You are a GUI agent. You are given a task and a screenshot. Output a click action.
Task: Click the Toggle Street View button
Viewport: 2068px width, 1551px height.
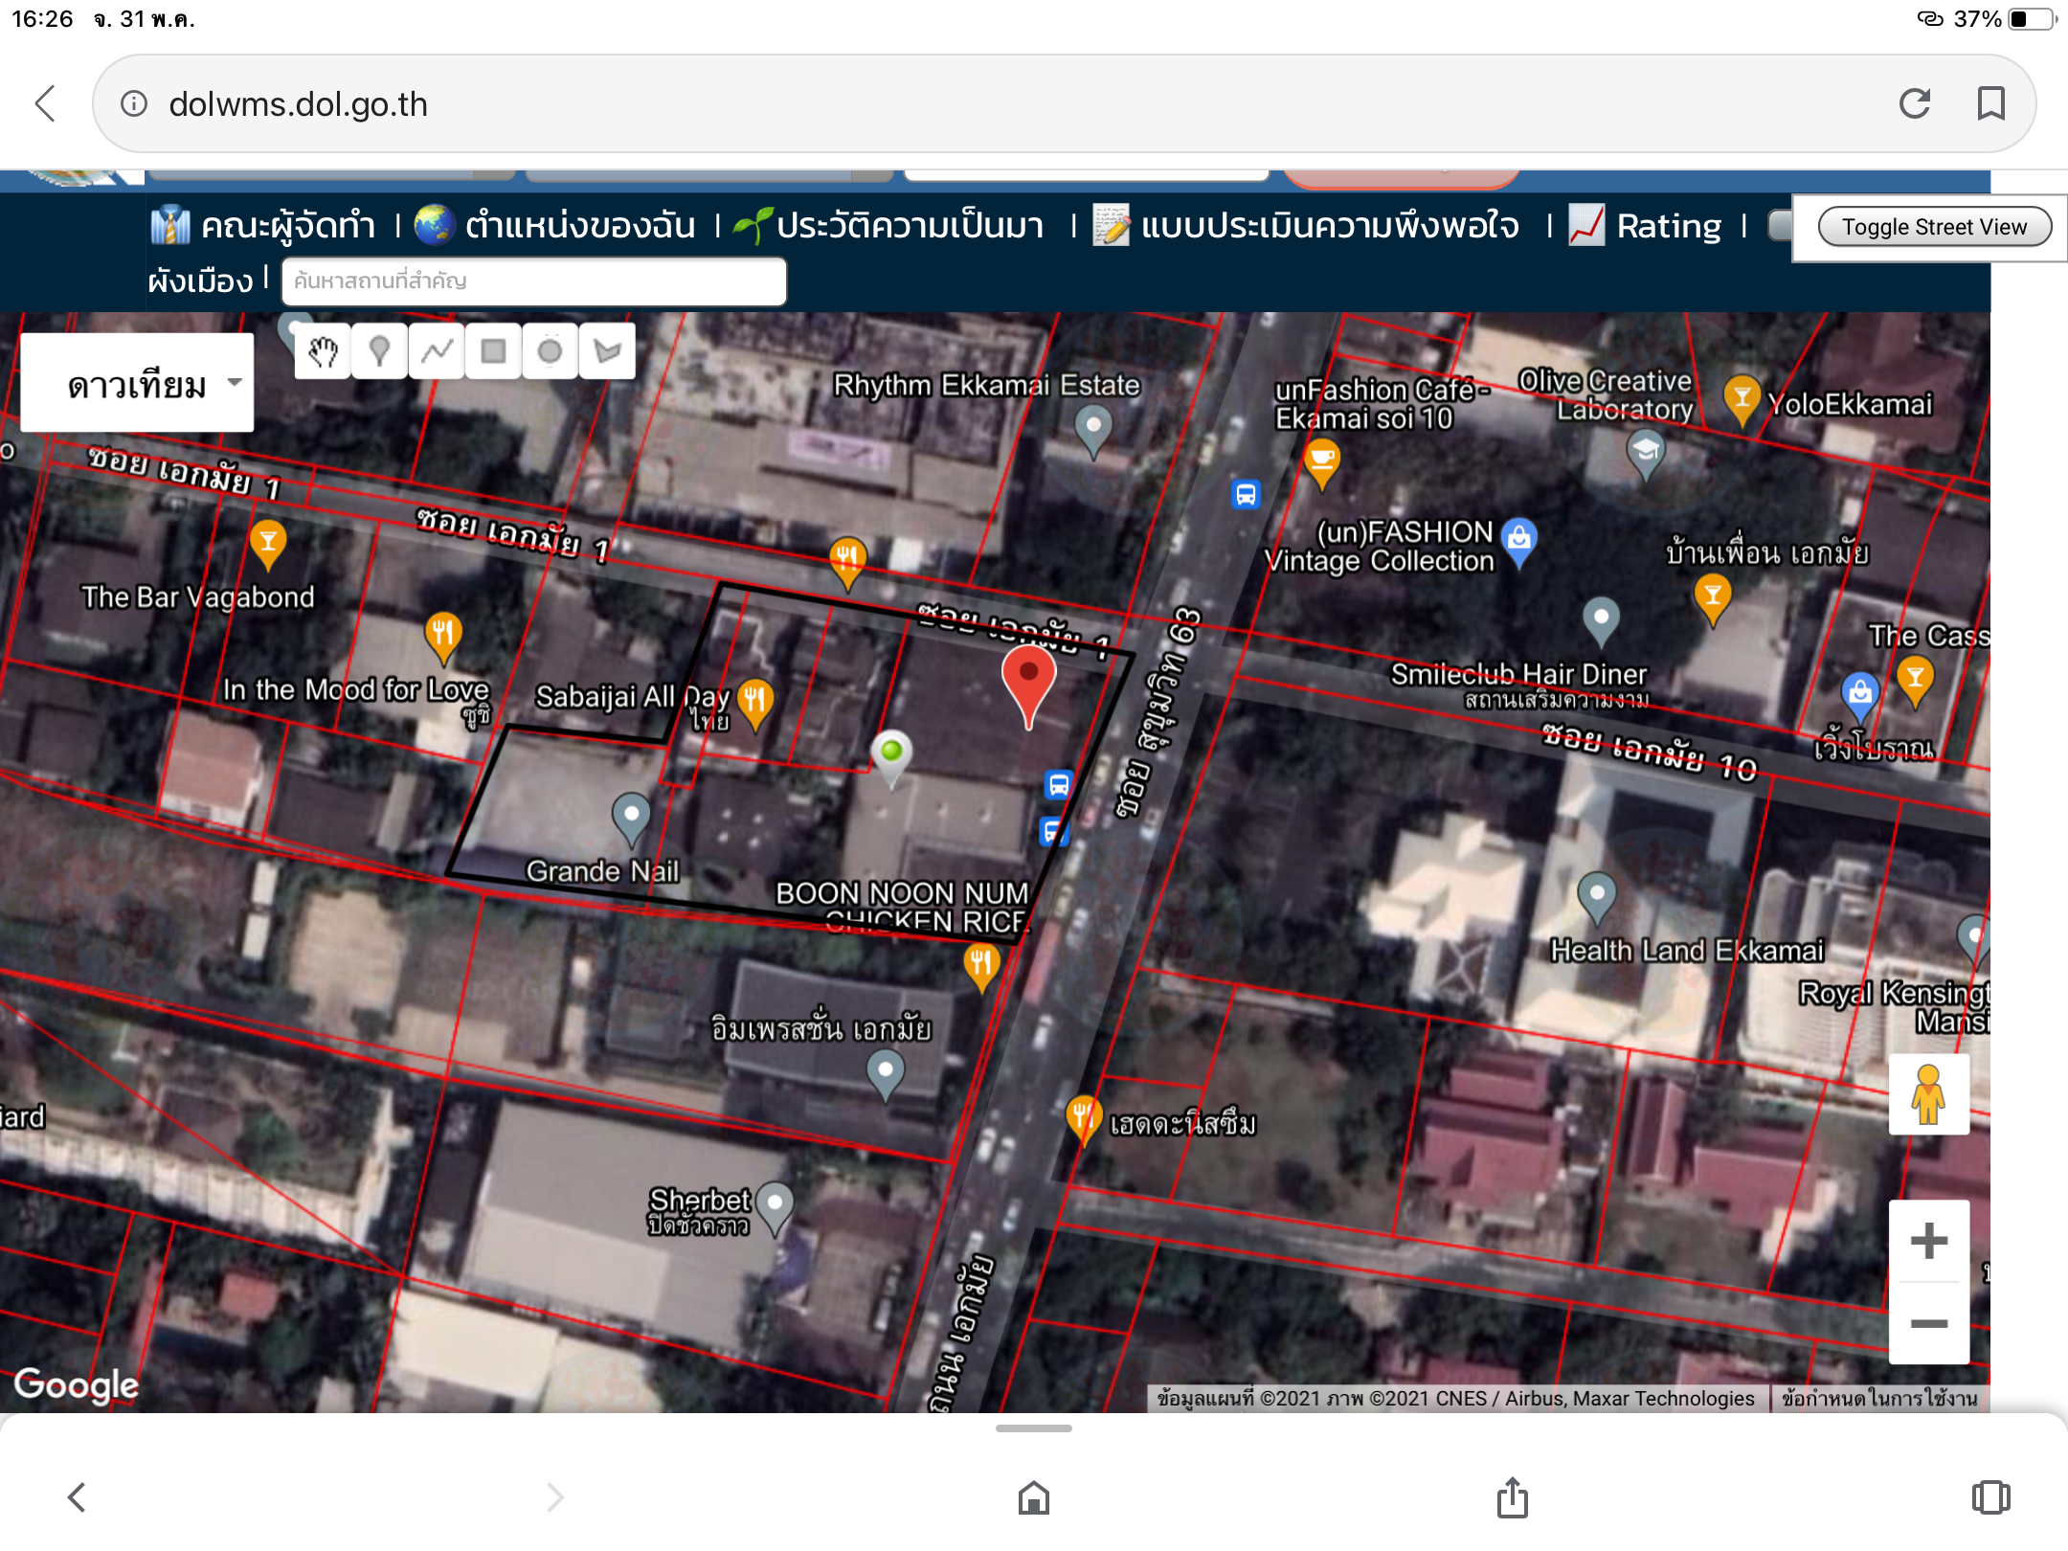tap(1934, 227)
